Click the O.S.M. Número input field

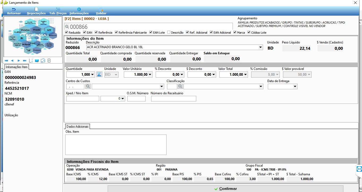click(x=136, y=99)
